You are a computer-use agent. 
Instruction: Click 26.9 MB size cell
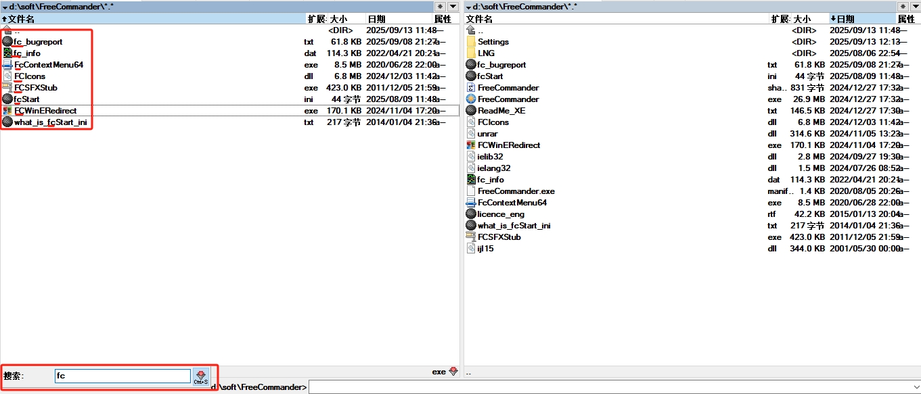point(810,99)
